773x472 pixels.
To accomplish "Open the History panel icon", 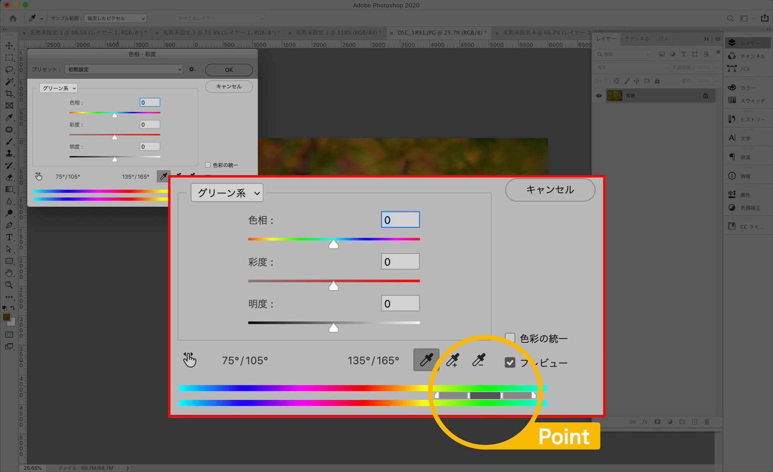I will click(x=732, y=119).
